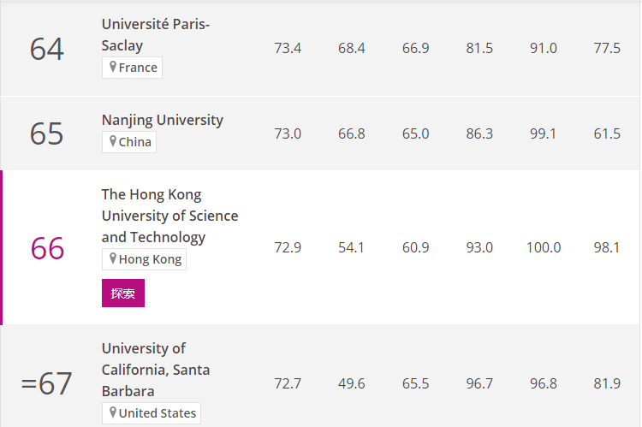Click the location pin icon beside China
Screen dimensions: 642x427
[x=113, y=141]
